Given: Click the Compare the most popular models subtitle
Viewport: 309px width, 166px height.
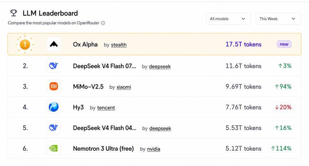Looking at the screenshot, I should pos(54,23).
